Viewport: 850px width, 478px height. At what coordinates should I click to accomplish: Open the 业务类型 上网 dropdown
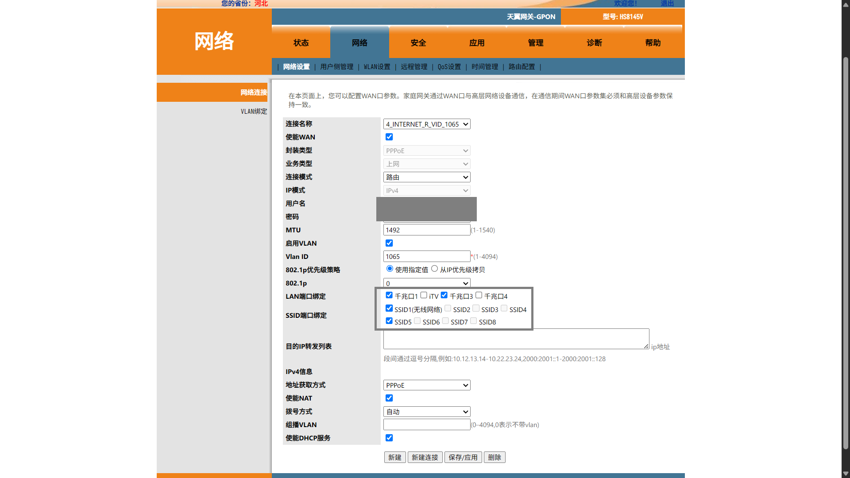tap(427, 164)
